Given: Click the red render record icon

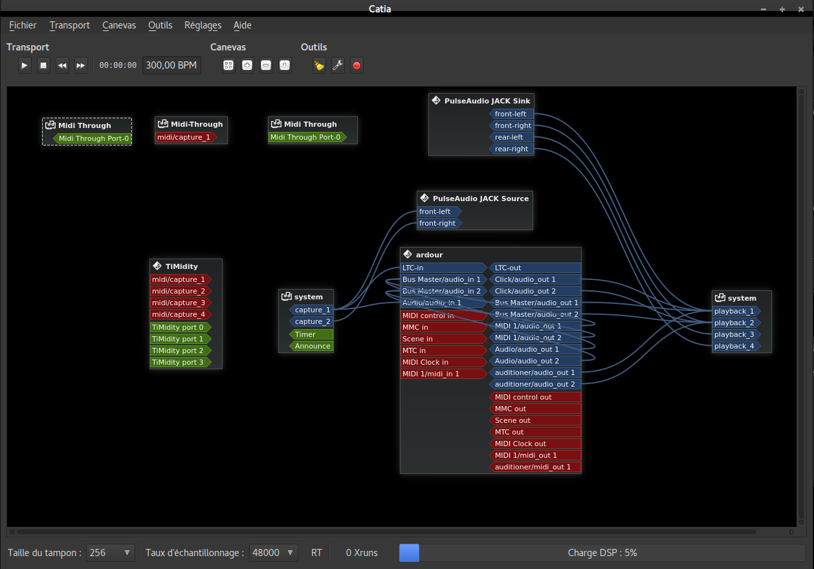Looking at the screenshot, I should tap(357, 65).
